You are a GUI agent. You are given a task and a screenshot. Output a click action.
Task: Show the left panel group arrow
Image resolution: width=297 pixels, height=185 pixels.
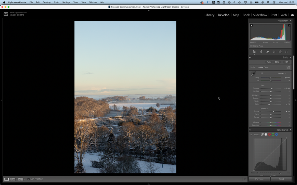1,100
